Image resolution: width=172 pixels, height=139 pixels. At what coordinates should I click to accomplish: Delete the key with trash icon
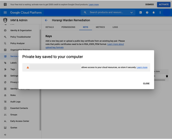pos(167,76)
